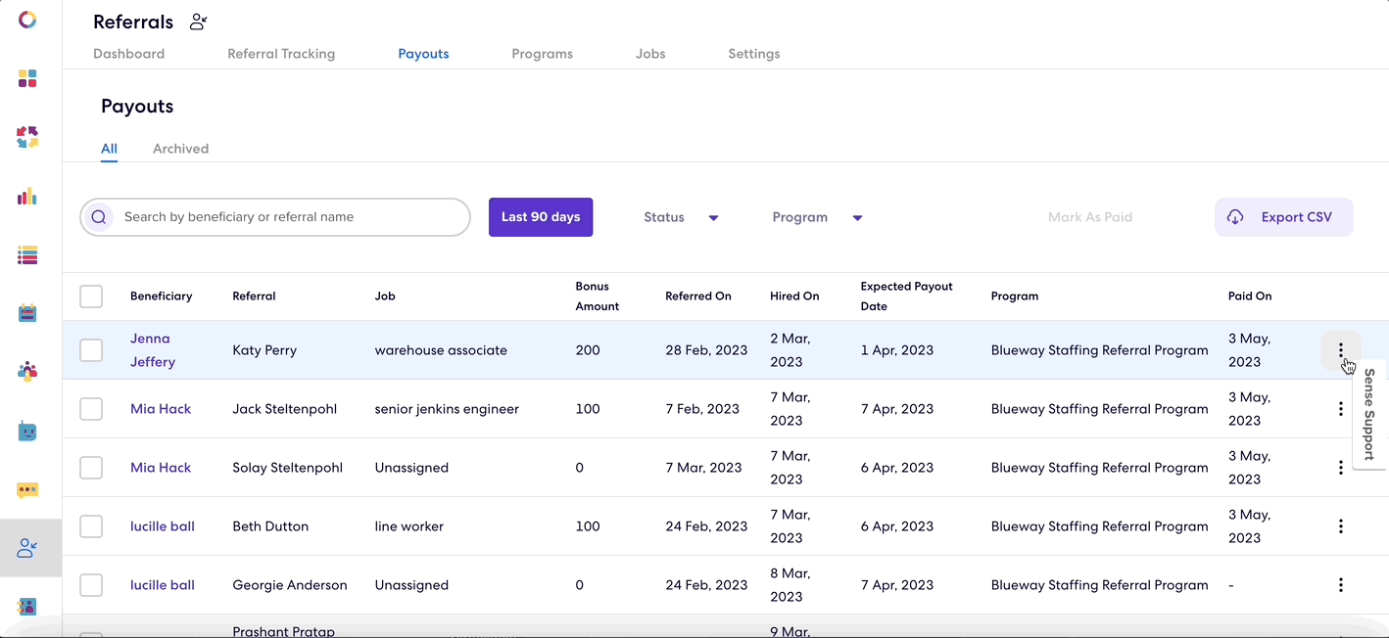Click the magnifier search icon
Screen dimensions: 1389x638
98,217
